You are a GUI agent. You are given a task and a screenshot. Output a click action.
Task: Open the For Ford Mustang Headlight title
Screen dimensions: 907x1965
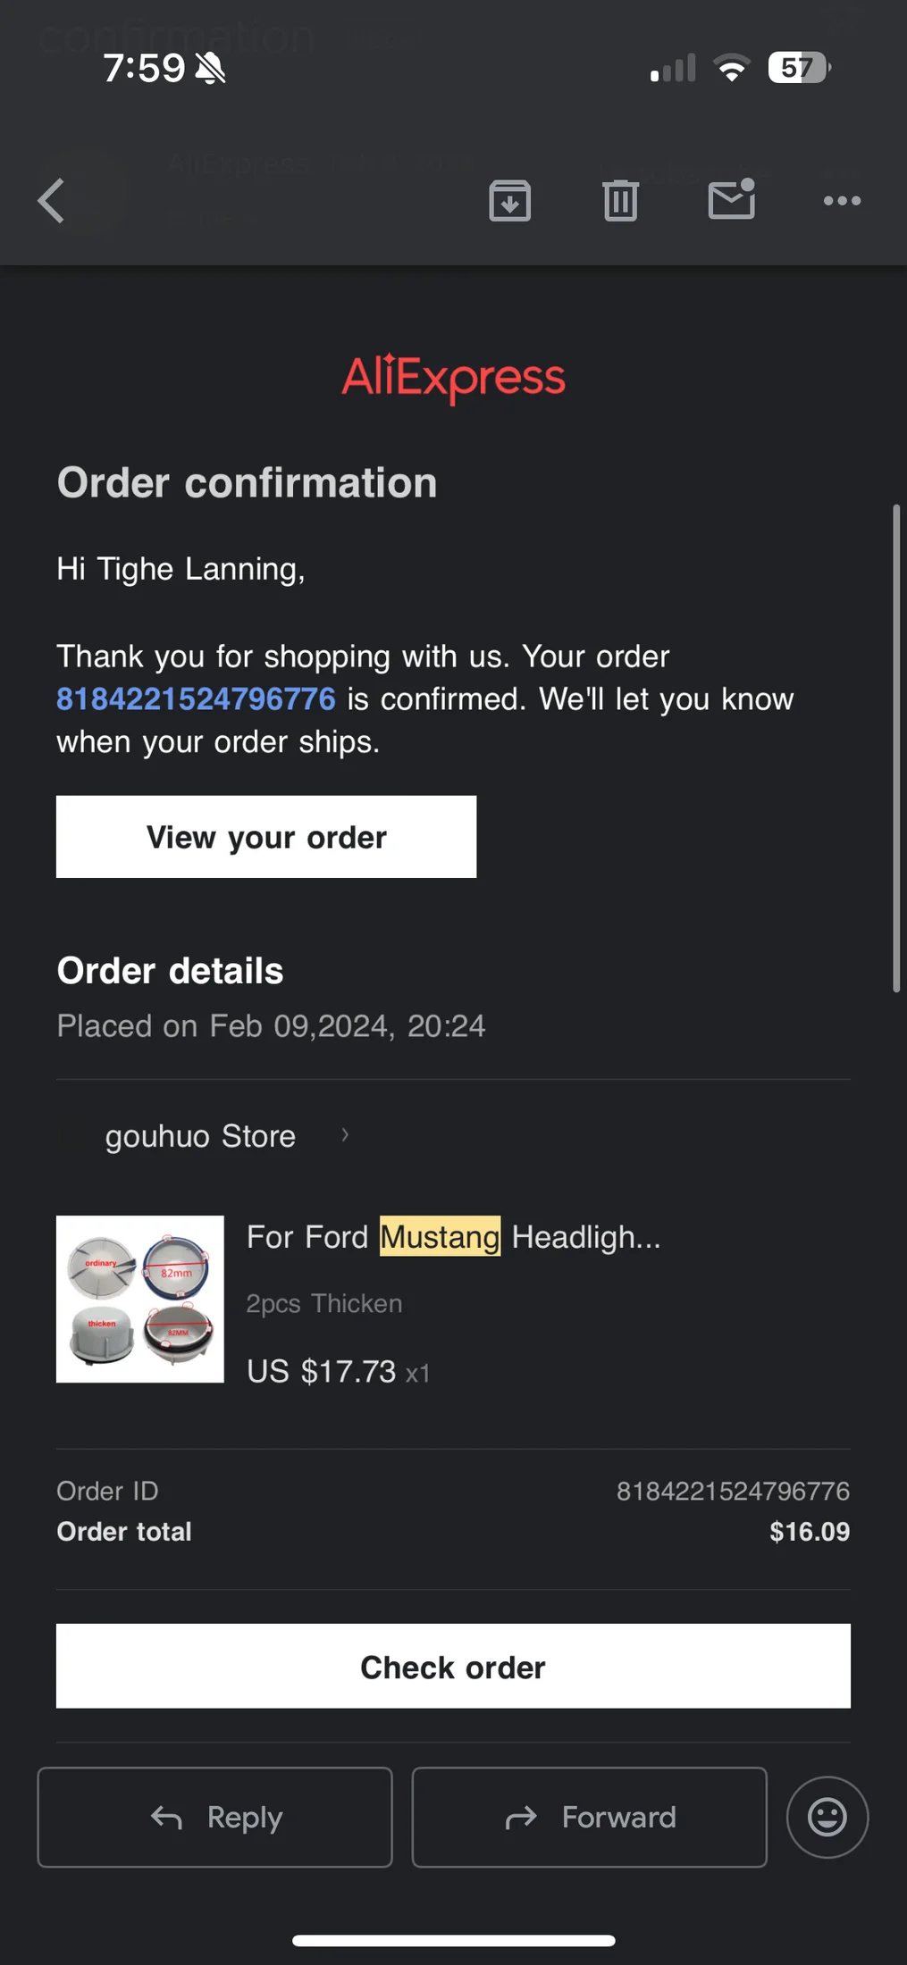pos(453,1237)
